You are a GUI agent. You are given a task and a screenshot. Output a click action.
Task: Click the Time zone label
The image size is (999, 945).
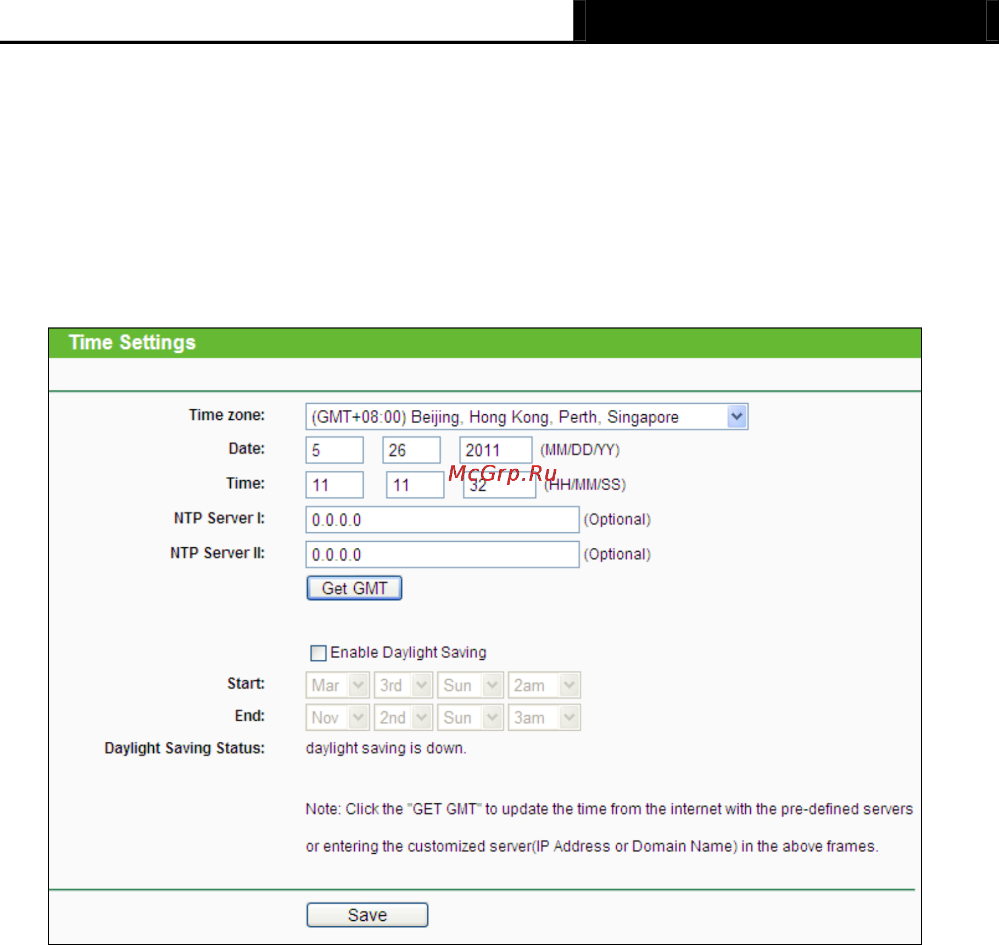click(x=227, y=415)
